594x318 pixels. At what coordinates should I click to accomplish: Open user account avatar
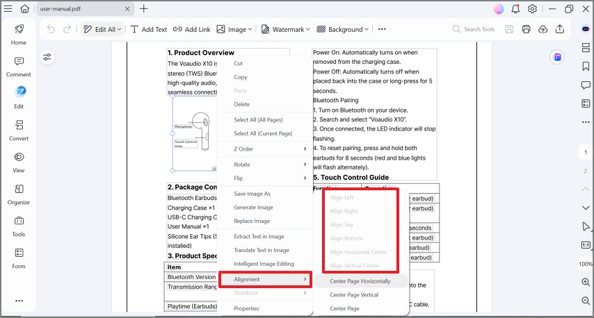(x=499, y=9)
